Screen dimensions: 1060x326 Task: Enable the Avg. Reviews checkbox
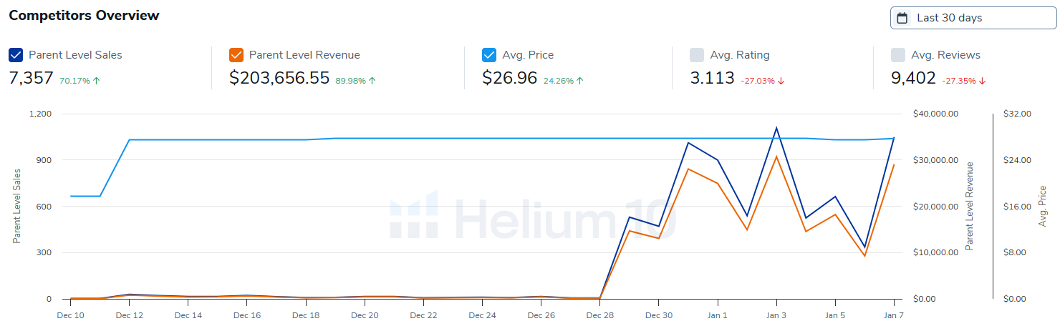898,55
